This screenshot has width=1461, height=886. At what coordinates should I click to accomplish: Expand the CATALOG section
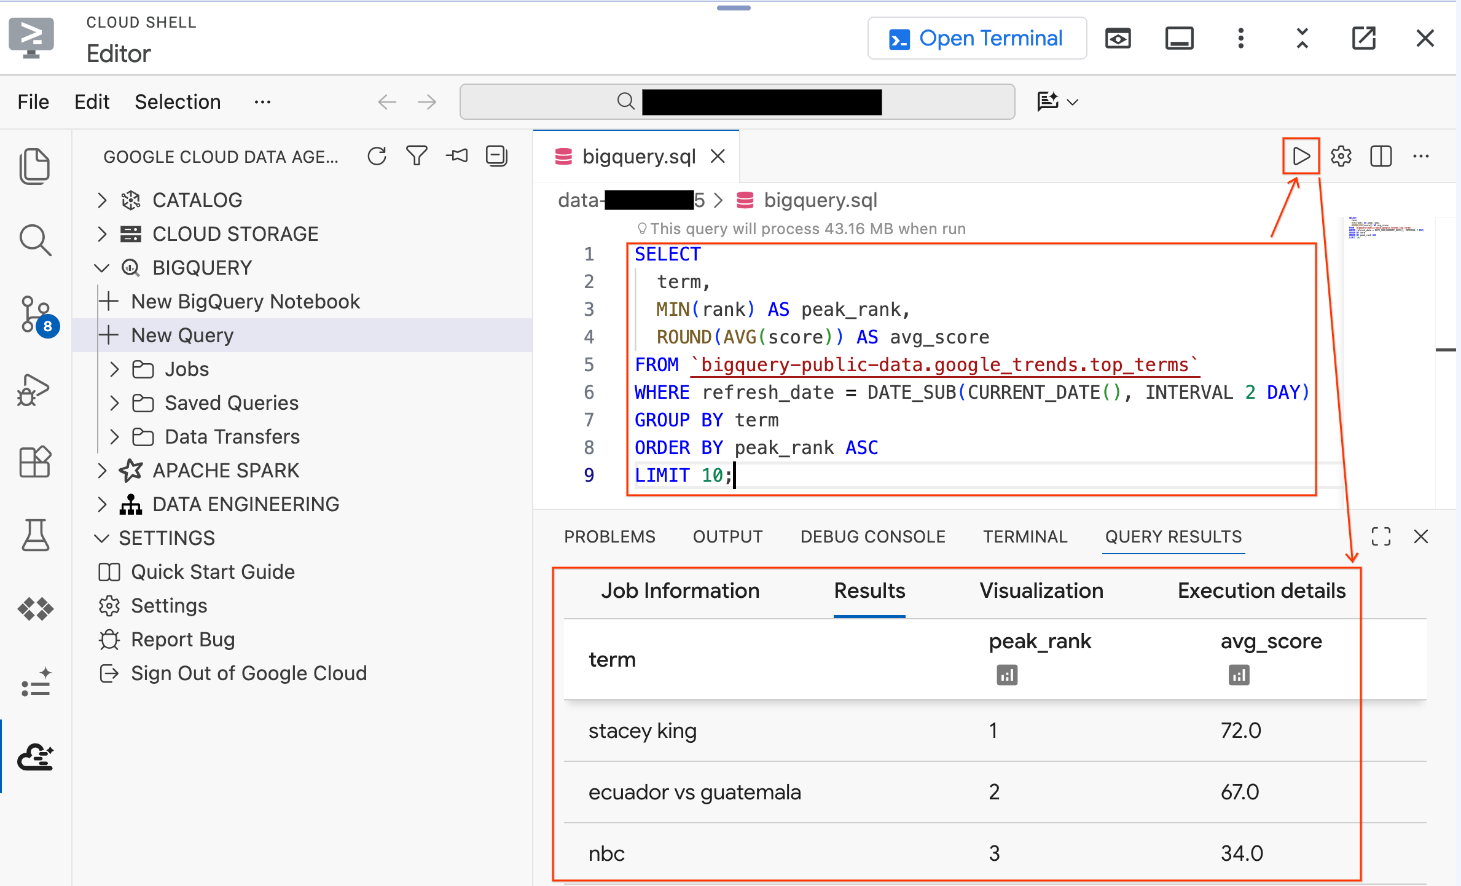(x=102, y=200)
